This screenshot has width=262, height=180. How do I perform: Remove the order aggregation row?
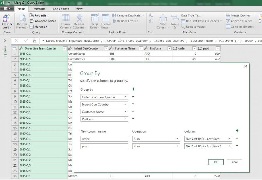coord(237,138)
